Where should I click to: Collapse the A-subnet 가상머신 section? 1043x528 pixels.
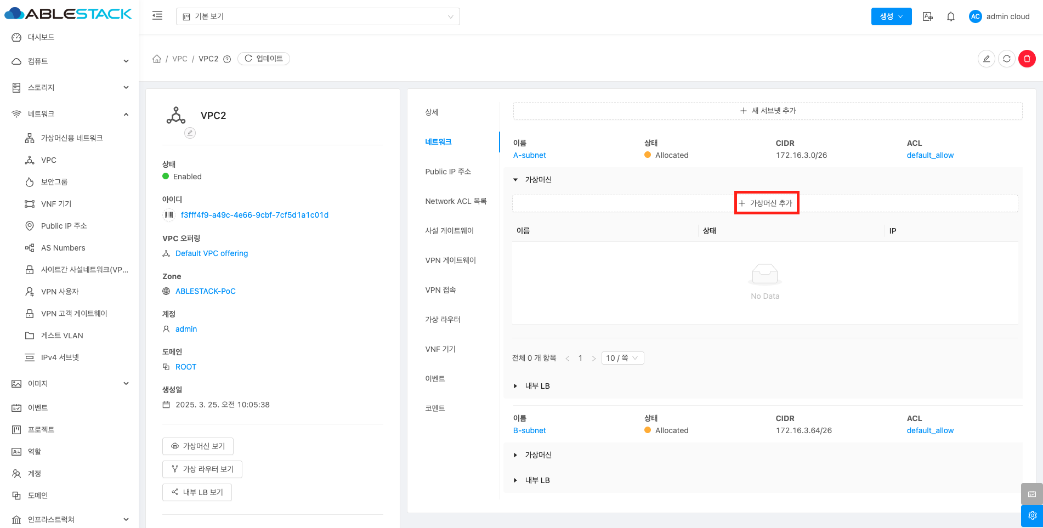pyautogui.click(x=515, y=180)
